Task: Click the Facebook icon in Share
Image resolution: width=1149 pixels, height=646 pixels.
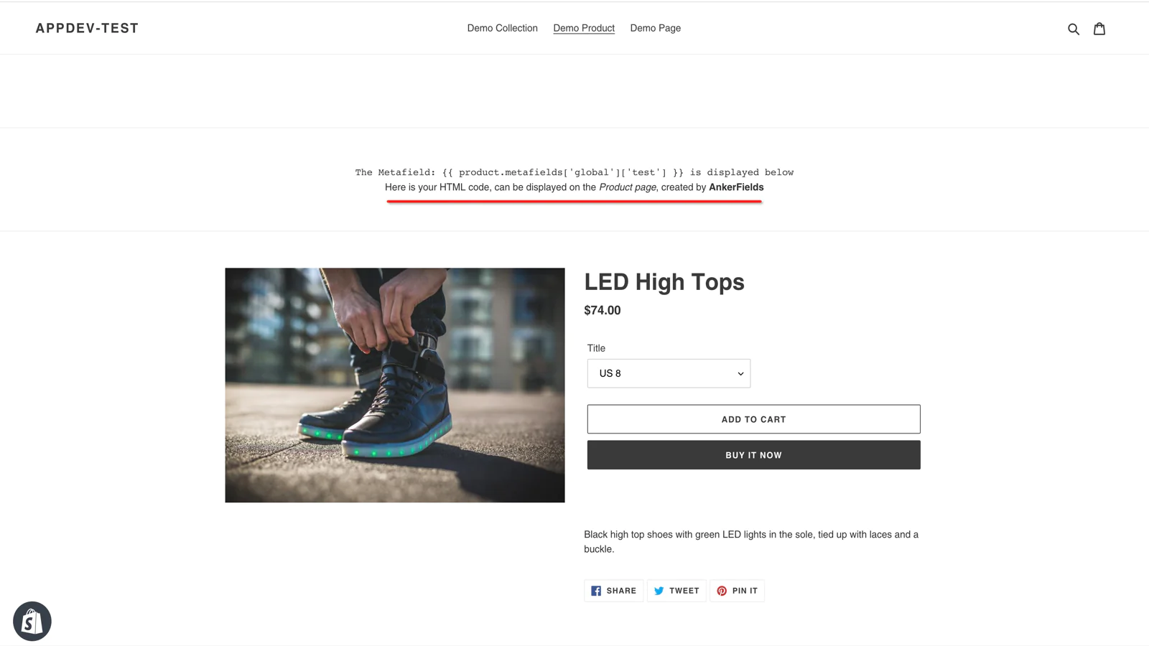Action: [596, 591]
